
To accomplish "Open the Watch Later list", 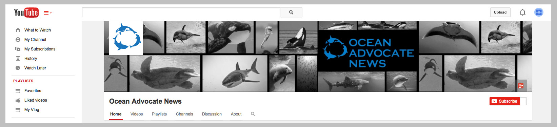I will click(x=35, y=68).
